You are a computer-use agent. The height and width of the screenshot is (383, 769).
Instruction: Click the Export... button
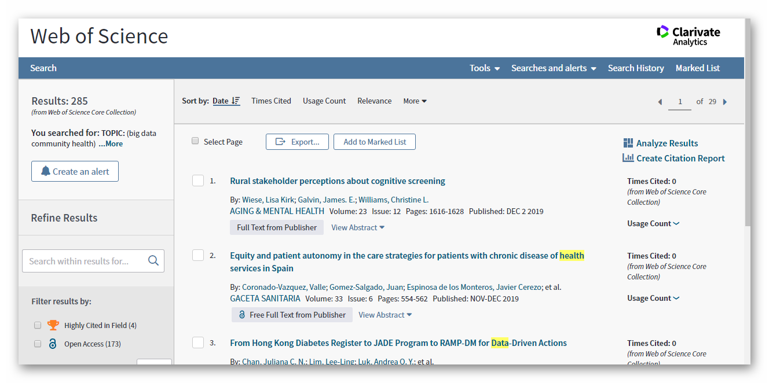pos(297,142)
